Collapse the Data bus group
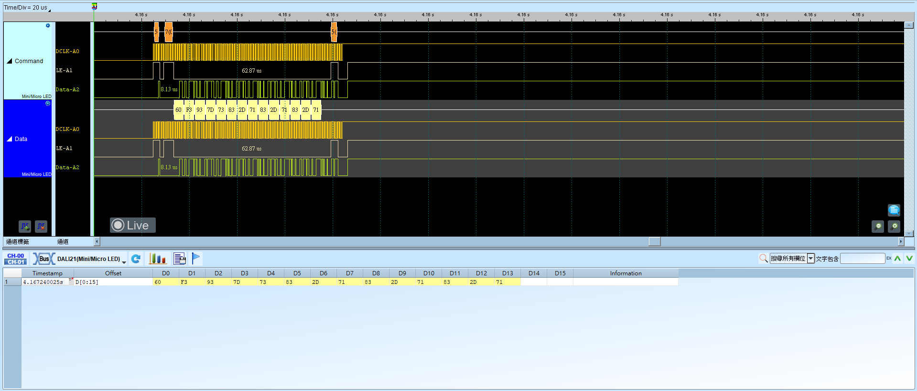This screenshot has width=917, height=391. pyautogui.click(x=9, y=139)
